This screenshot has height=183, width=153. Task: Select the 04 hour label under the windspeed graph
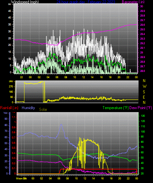pyautogui.click(x=48, y=77)
